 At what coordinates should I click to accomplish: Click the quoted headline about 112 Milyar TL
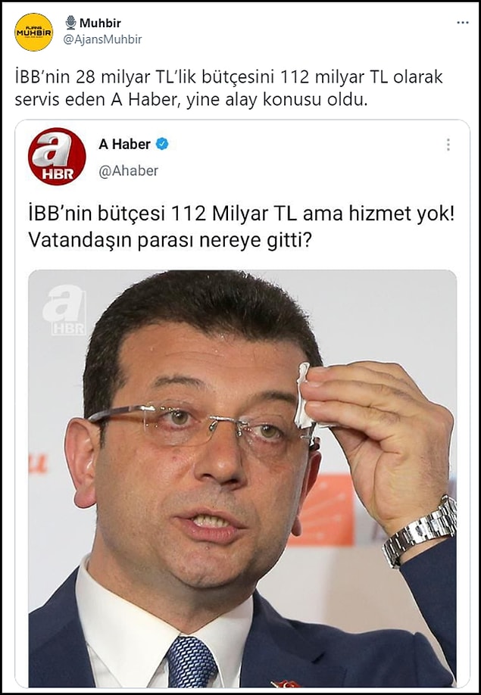tap(242, 214)
